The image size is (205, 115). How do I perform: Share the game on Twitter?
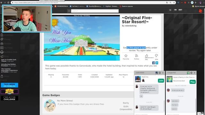click(x=157, y=63)
